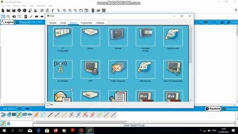This screenshot has width=238, height=134.
Task: Open the Dial-up desktop app
Action: coord(90,36)
